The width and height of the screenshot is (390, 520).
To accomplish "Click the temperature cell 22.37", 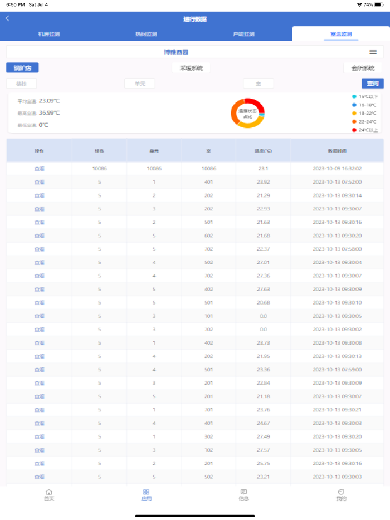I will tap(263, 249).
